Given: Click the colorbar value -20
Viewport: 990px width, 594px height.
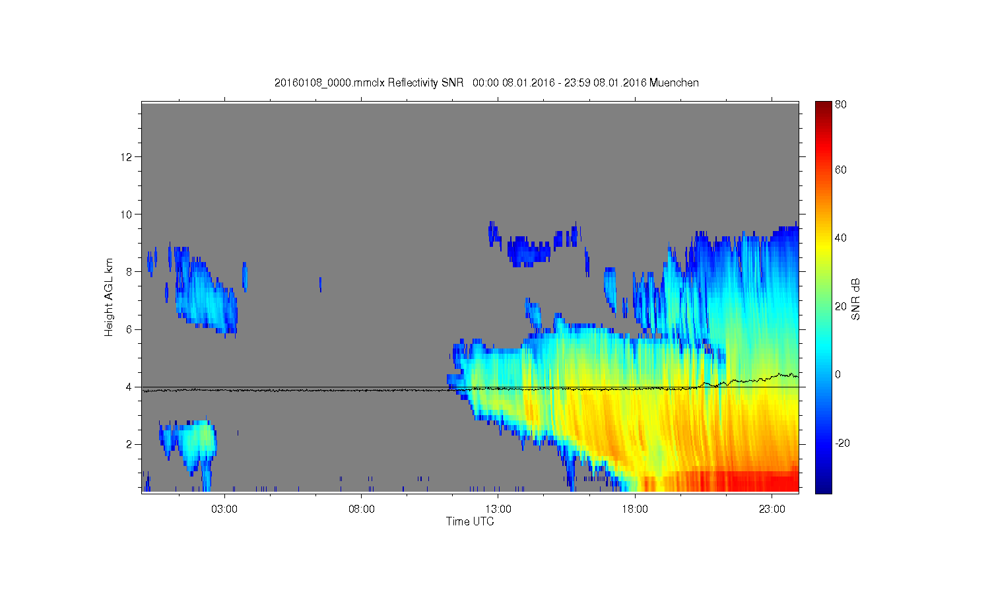Looking at the screenshot, I should pos(842,443).
